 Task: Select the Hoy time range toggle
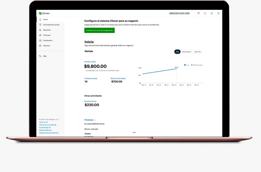click(177, 52)
